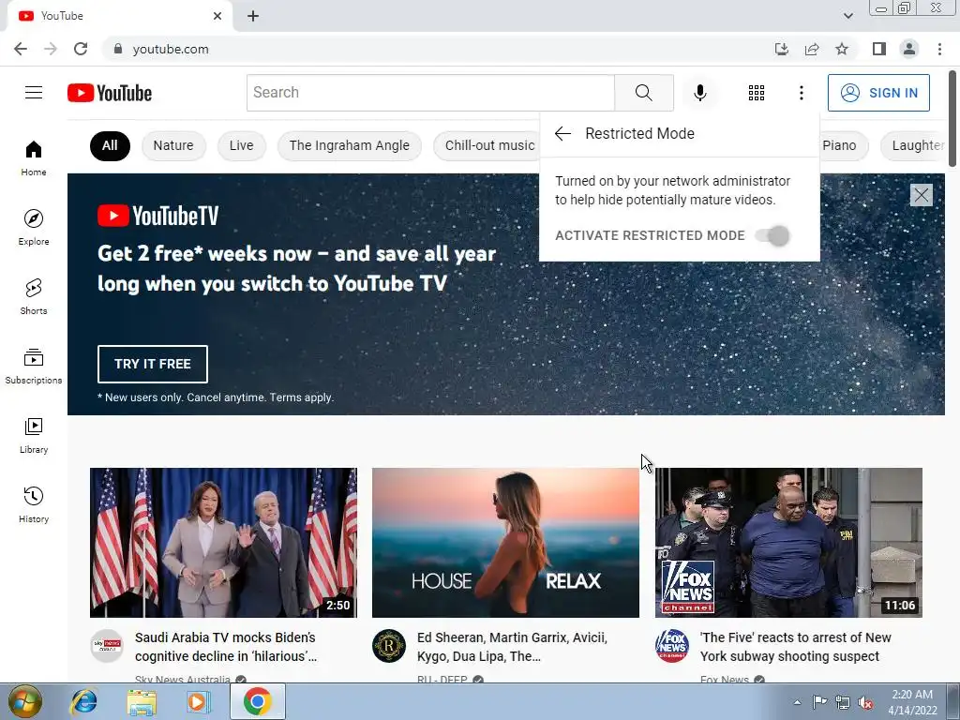
Task: Open Library in the sidebar
Action: pyautogui.click(x=34, y=435)
